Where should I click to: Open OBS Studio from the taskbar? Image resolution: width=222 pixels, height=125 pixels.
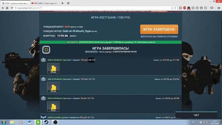click(55, 122)
